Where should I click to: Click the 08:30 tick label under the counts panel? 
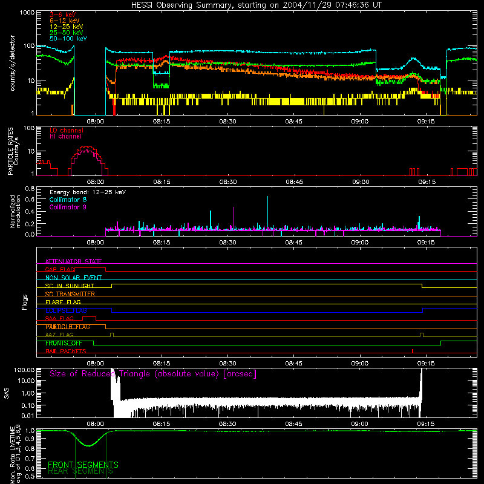228,122
